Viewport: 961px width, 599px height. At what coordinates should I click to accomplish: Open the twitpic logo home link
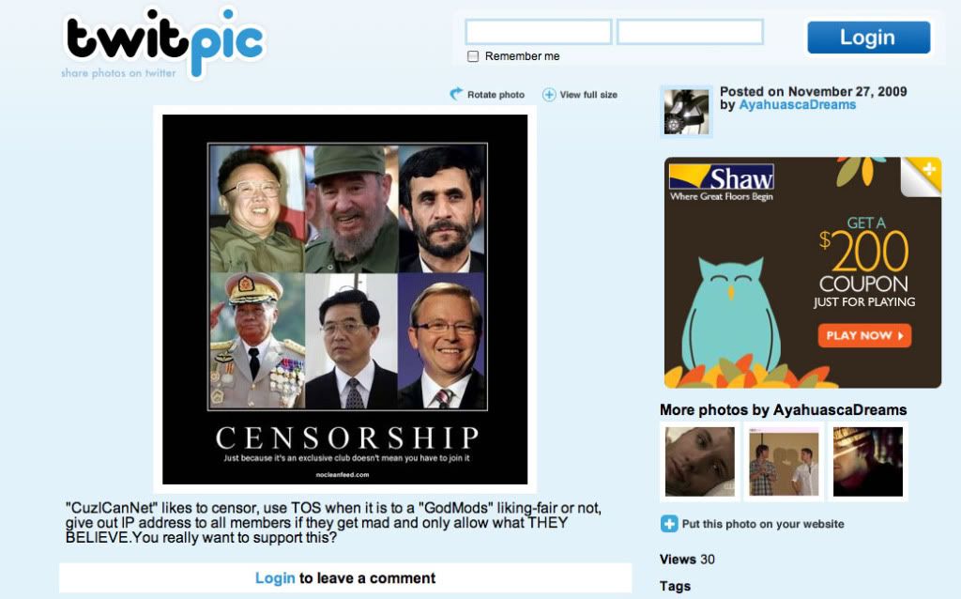point(164,44)
